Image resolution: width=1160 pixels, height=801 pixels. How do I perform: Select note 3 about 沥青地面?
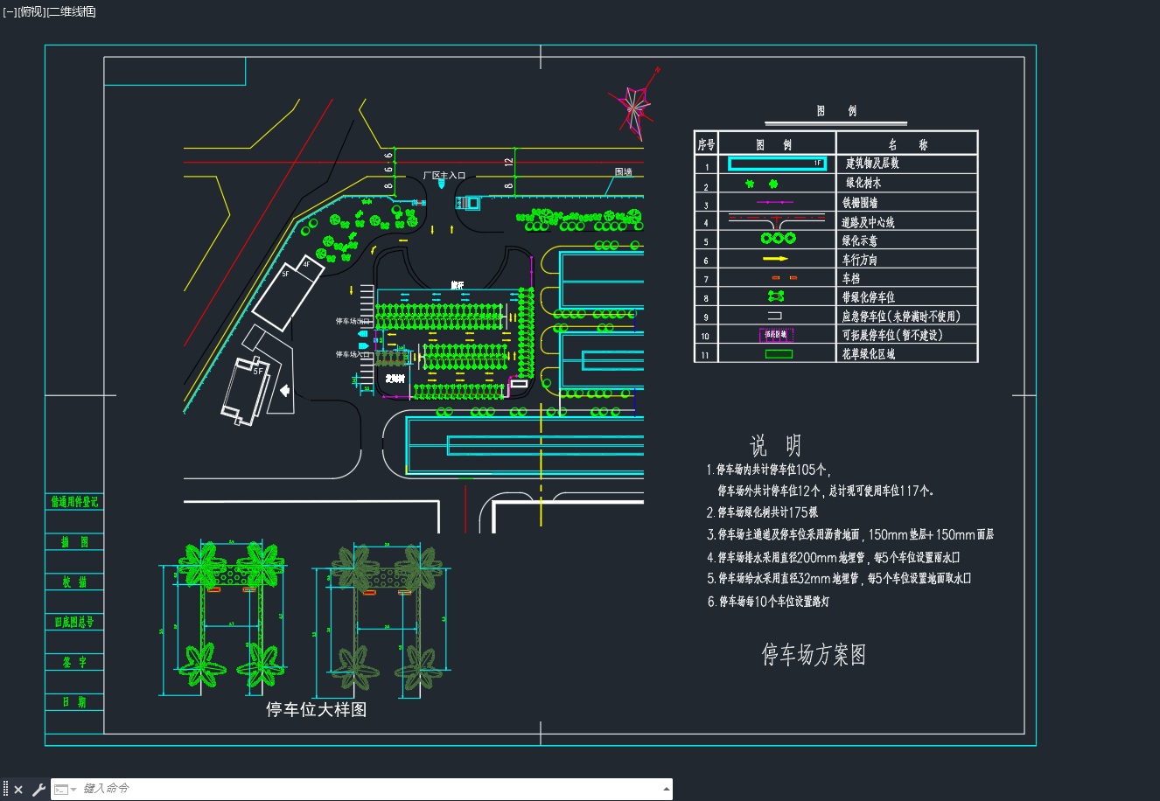point(850,534)
